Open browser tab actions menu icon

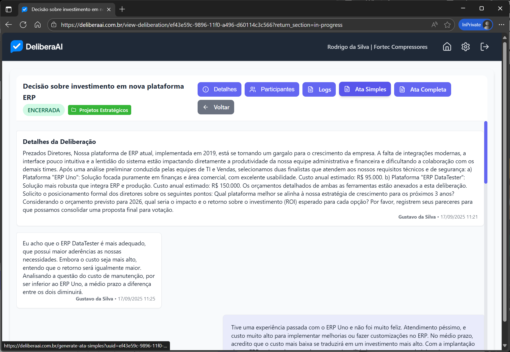pyautogui.click(x=9, y=9)
